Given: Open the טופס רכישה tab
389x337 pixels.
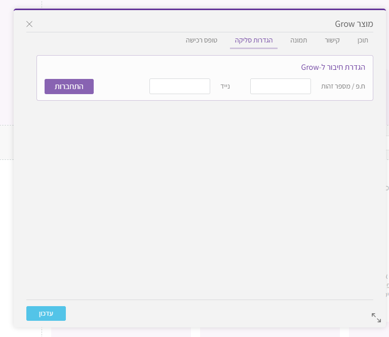Looking at the screenshot, I should 201,40.
